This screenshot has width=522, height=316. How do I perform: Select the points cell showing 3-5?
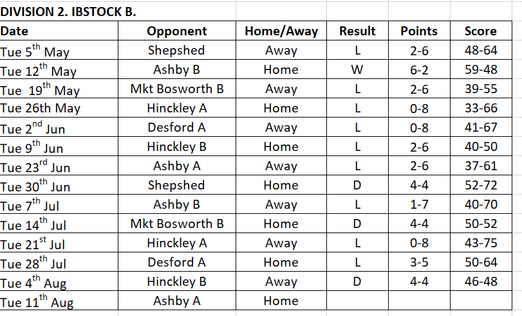click(419, 262)
